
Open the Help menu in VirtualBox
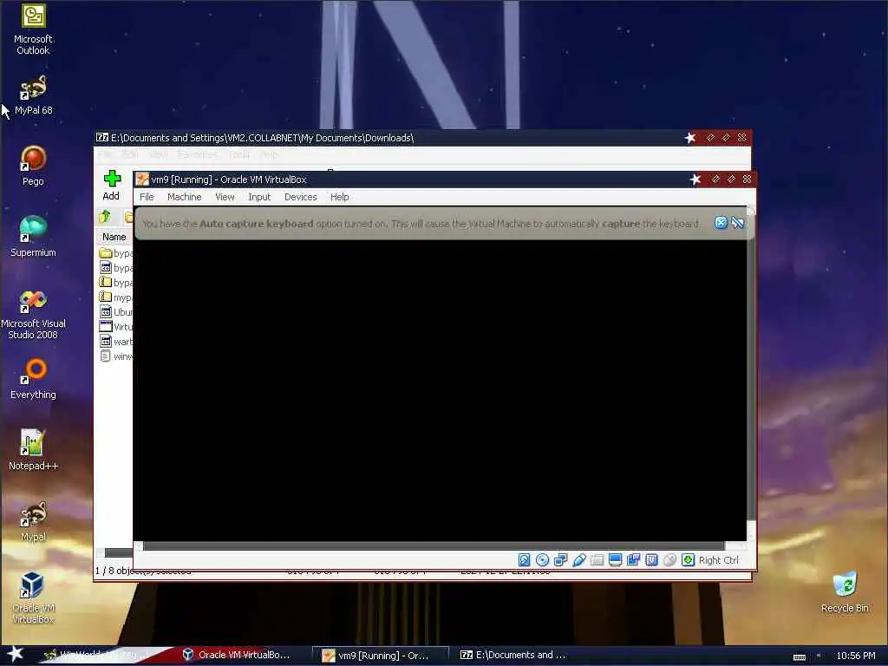pyautogui.click(x=339, y=197)
